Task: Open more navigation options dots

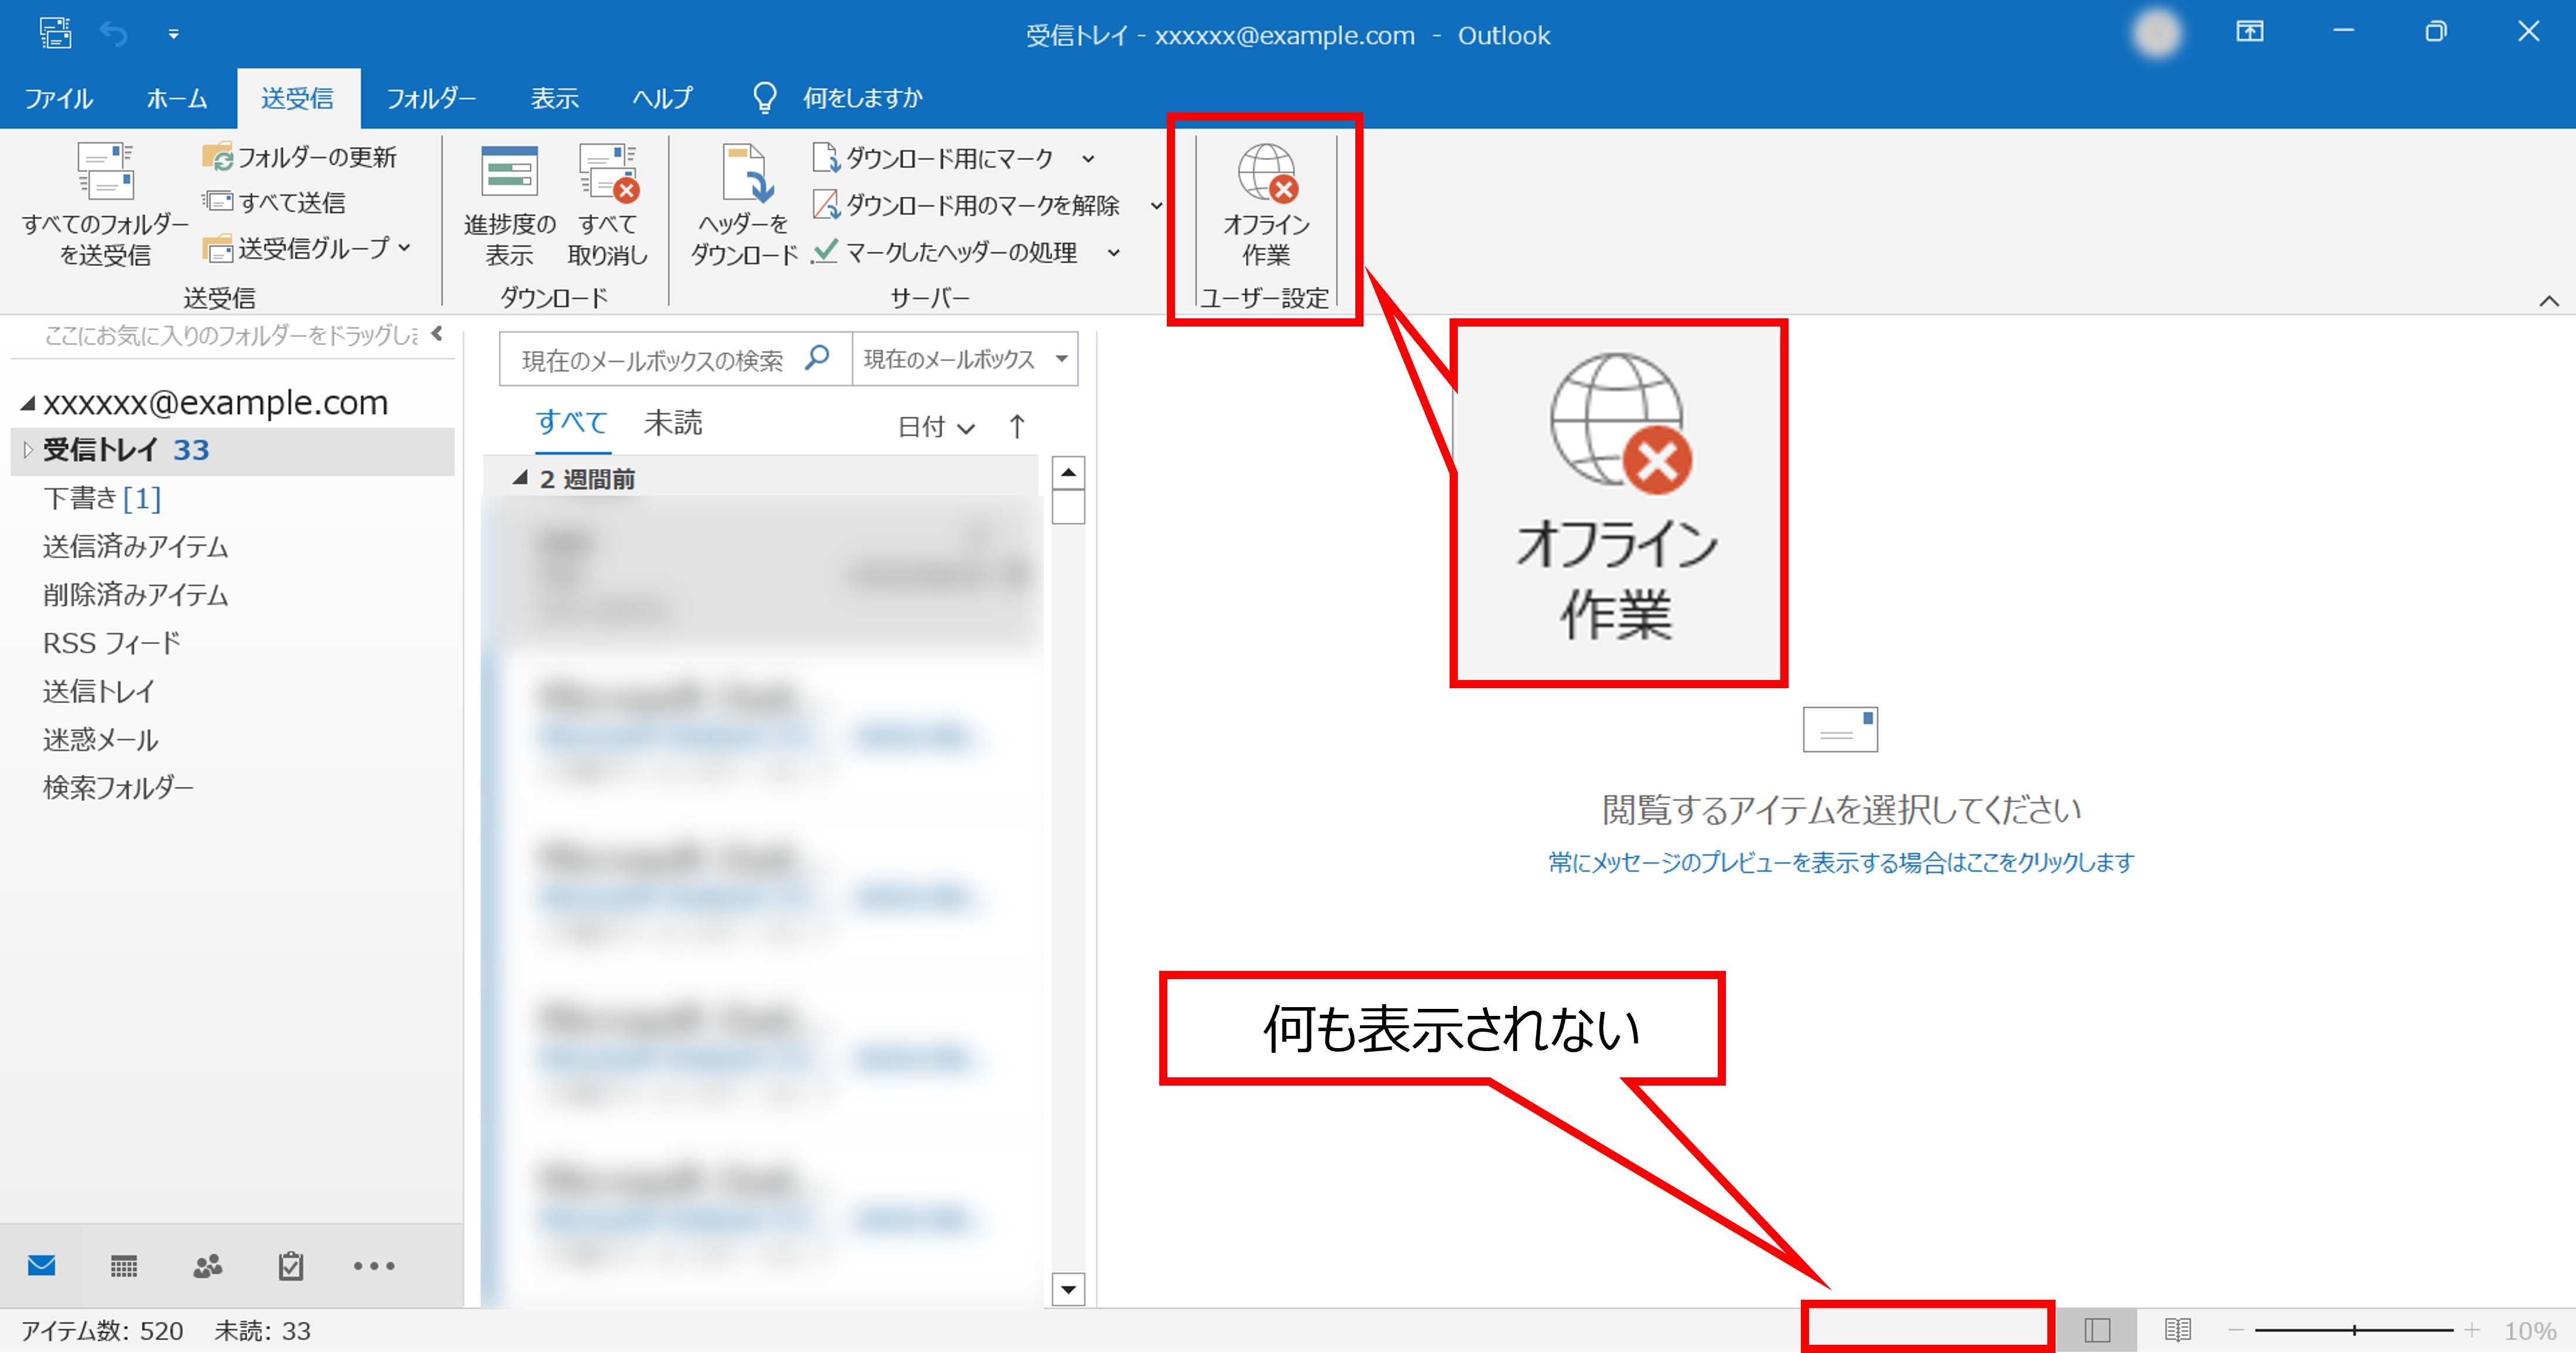Action: (374, 1266)
